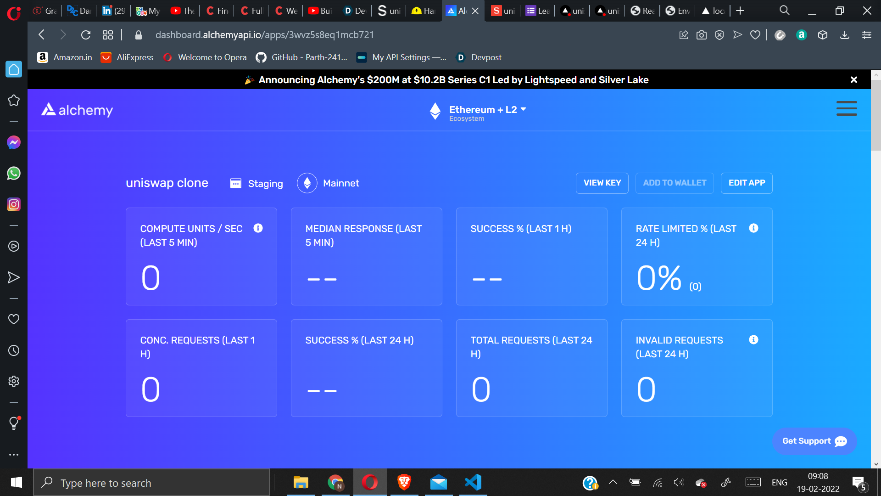This screenshot has height=496, width=881.
Task: Click info icon on Rate Limited card
Action: (x=753, y=228)
